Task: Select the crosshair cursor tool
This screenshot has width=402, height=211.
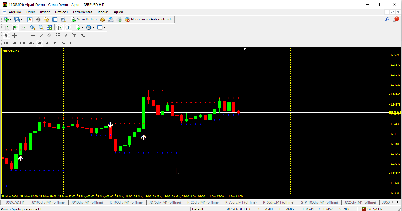Action: (14, 36)
